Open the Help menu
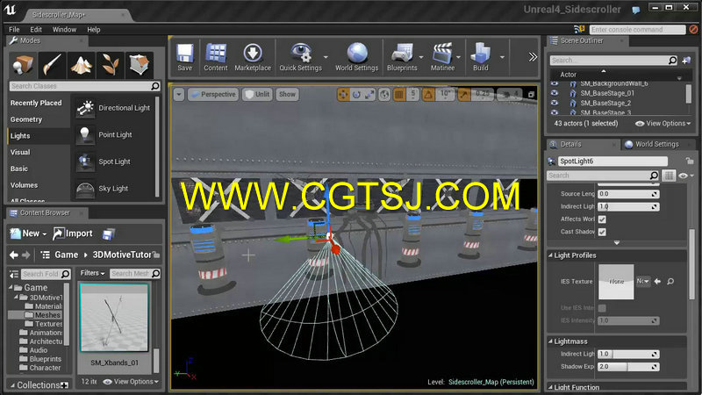The image size is (702, 395). [x=94, y=30]
